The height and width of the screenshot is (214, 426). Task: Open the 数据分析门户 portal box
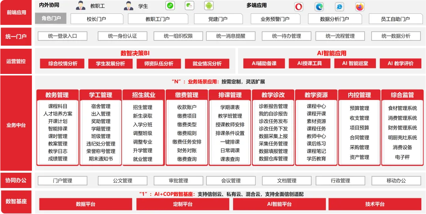[335, 19]
